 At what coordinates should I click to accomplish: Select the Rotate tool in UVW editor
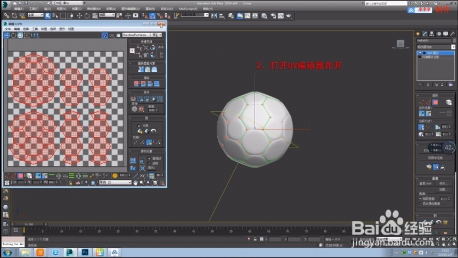tap(13, 35)
